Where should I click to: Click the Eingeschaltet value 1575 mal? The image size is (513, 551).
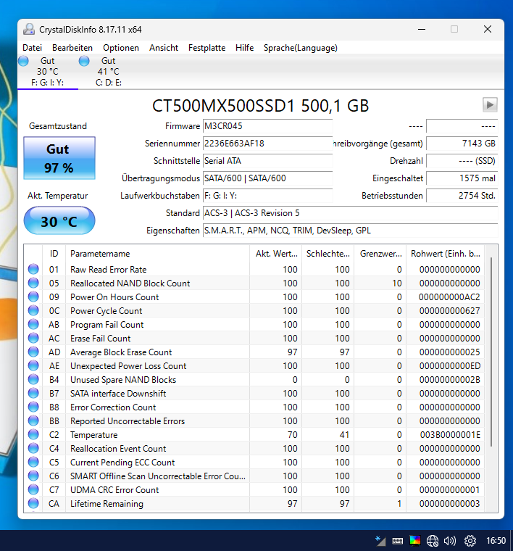tap(462, 178)
